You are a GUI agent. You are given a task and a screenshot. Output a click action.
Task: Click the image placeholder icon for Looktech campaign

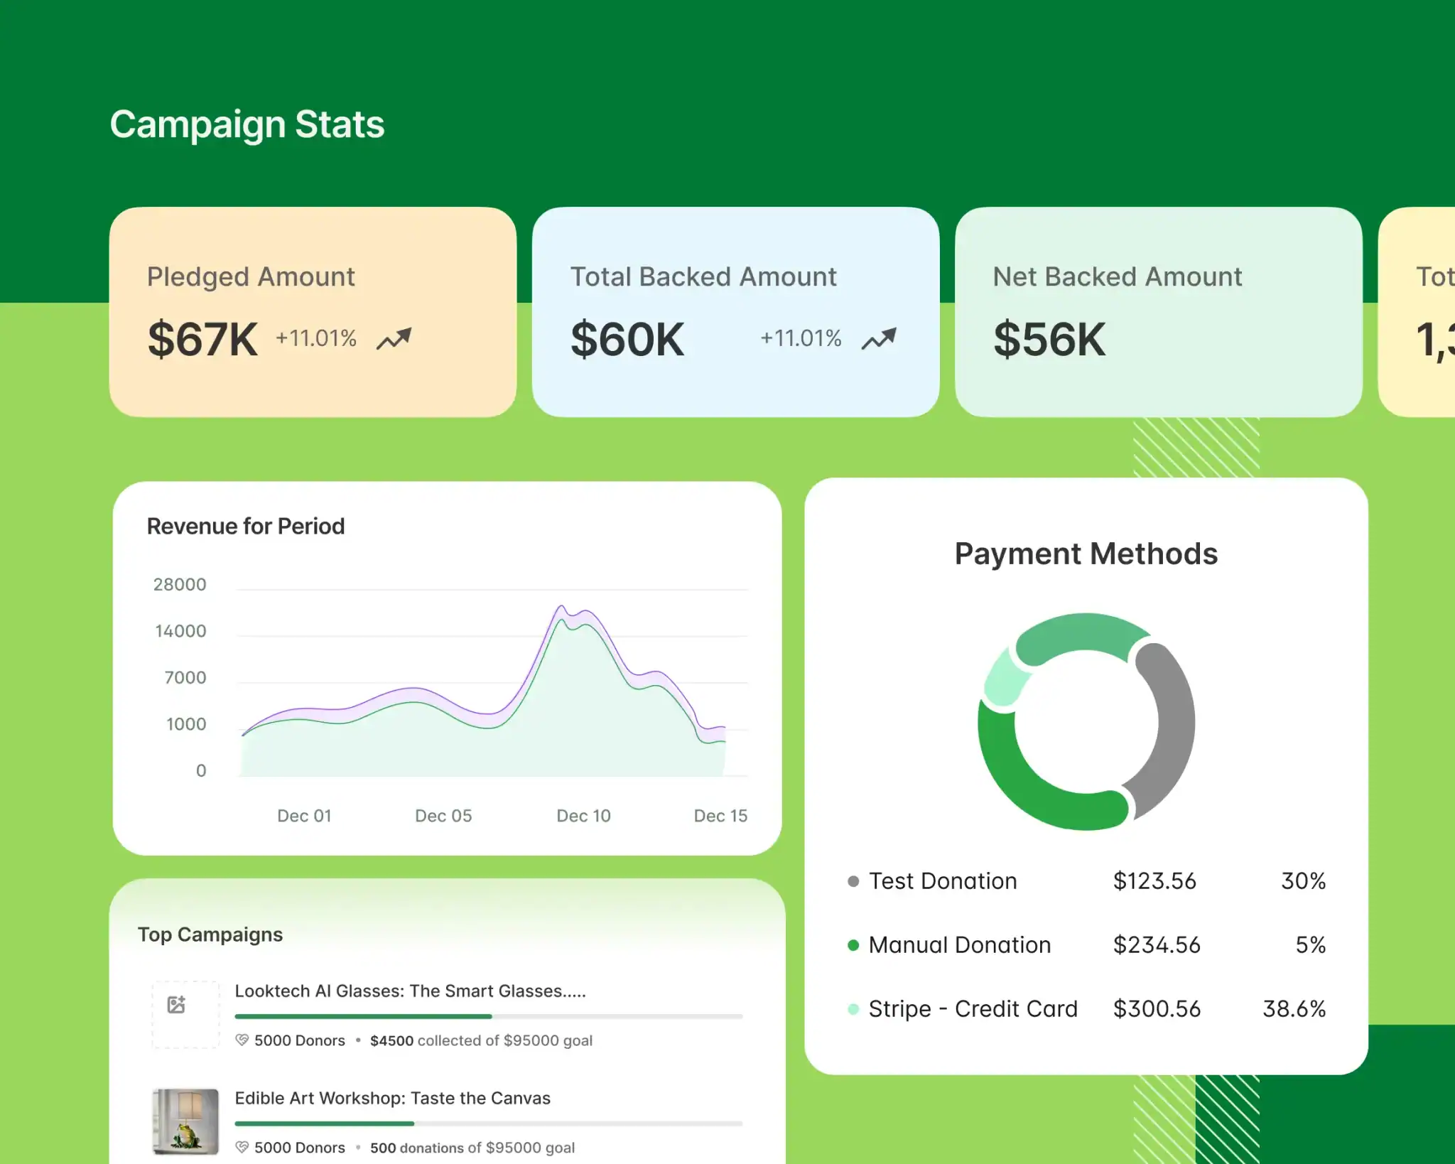176,1004
